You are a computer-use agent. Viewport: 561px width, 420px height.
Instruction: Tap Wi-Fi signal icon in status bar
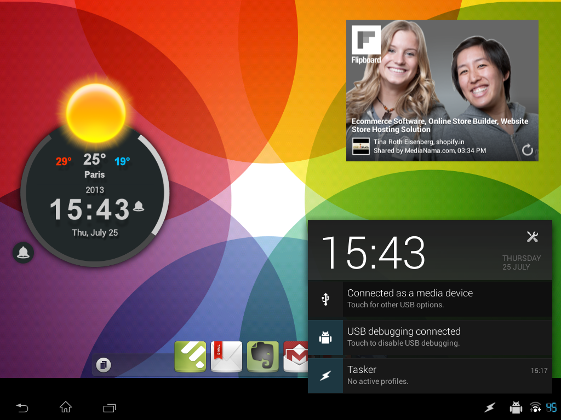tap(535, 407)
